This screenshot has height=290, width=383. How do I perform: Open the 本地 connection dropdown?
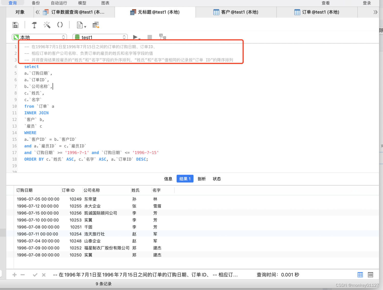pos(39,37)
